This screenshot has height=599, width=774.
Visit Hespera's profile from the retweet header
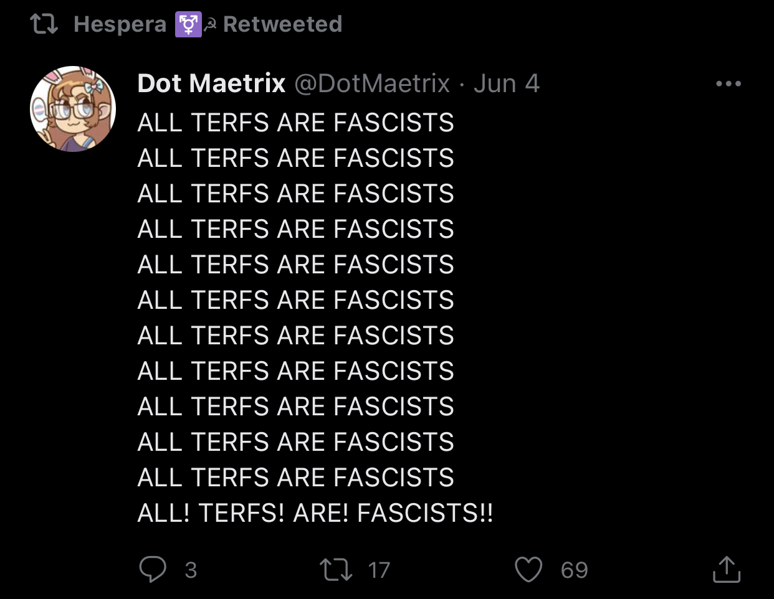pyautogui.click(x=120, y=24)
